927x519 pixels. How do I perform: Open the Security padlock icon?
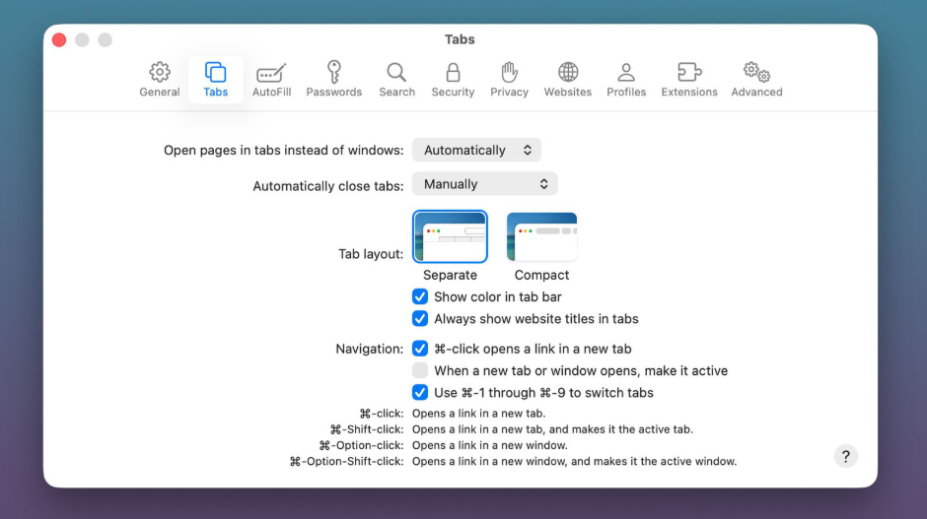(x=453, y=72)
